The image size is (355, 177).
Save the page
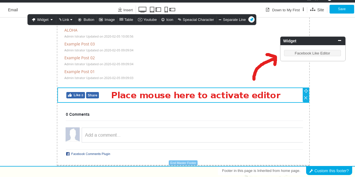pyautogui.click(x=342, y=9)
